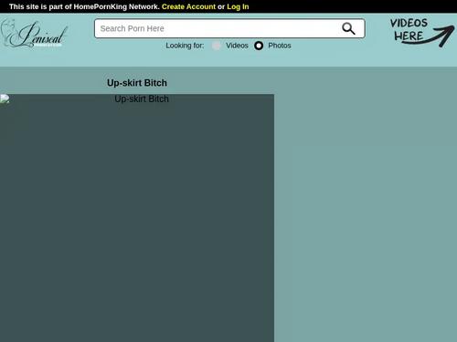Click the Videos label next to radio
The width and height of the screenshot is (457, 342).
click(x=237, y=46)
